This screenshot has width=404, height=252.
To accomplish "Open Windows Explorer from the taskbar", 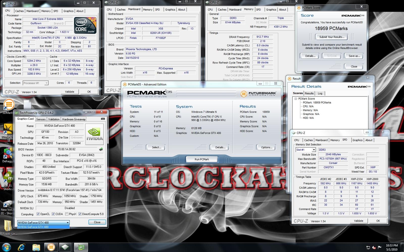I will (x=36, y=247).
